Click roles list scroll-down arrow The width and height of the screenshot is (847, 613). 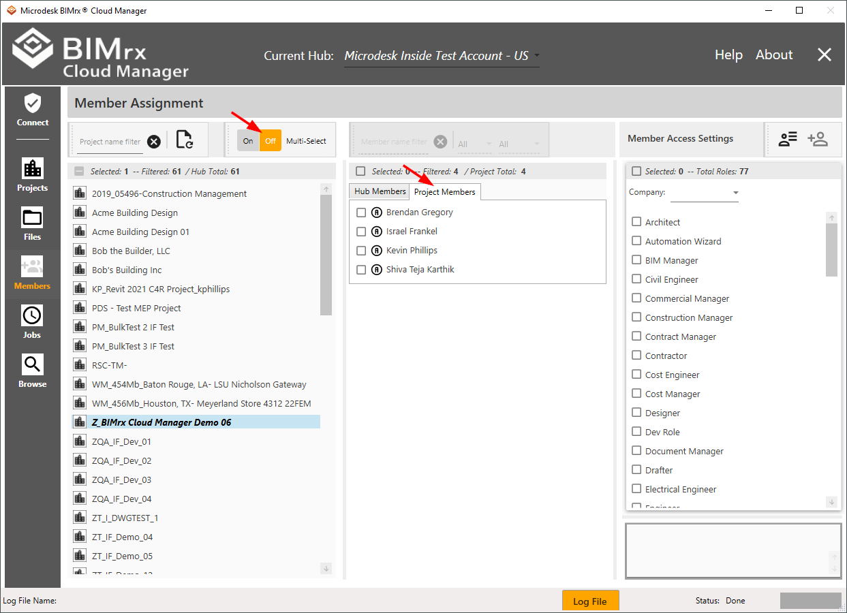831,502
